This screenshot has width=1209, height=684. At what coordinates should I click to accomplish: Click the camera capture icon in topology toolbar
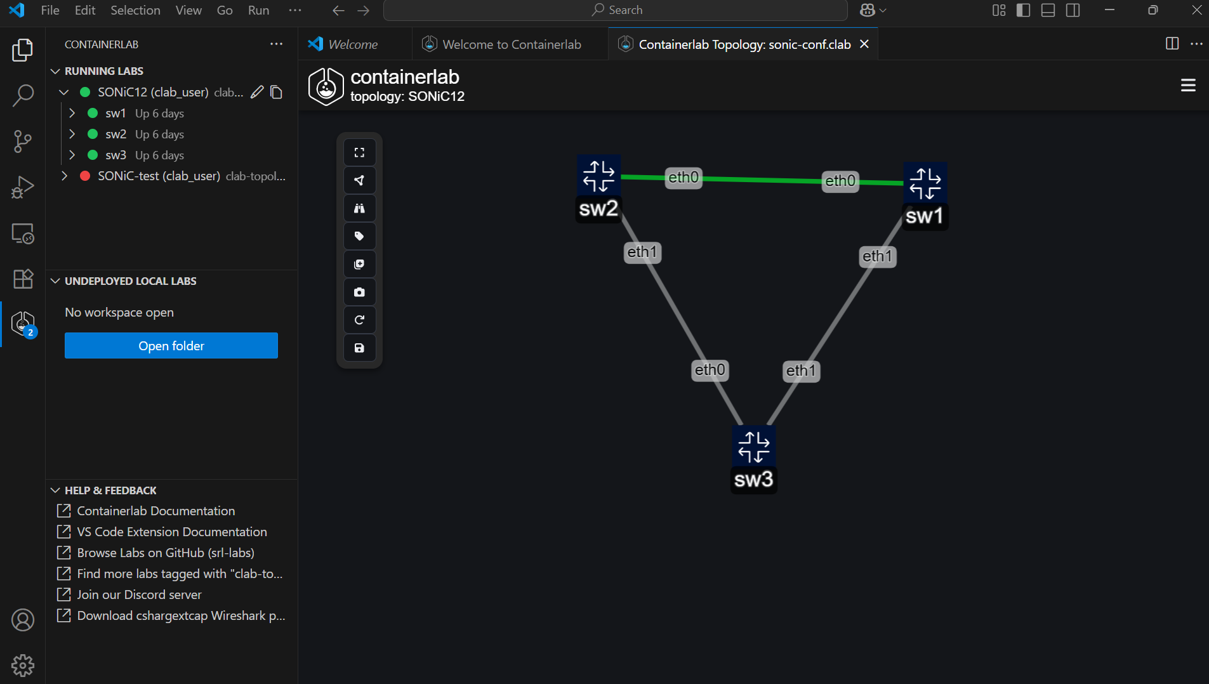point(359,293)
